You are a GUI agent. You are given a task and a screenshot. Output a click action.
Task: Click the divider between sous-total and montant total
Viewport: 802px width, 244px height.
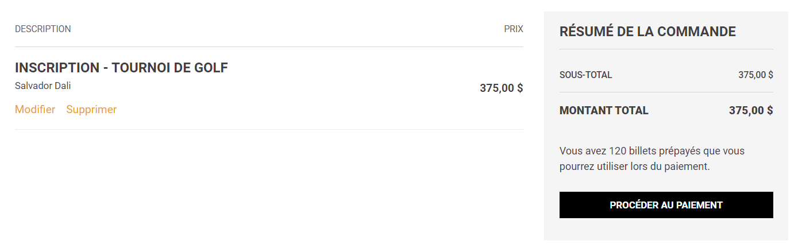coord(666,92)
